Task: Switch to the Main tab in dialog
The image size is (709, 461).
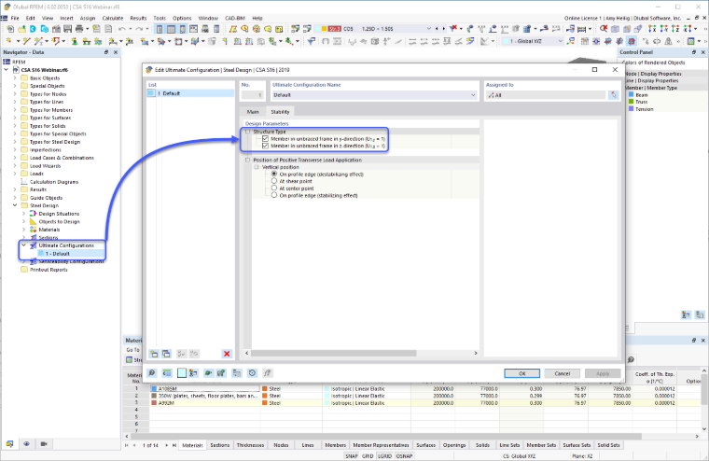Action: pyautogui.click(x=253, y=112)
